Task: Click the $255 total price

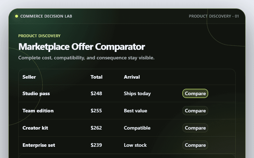Action: [x=96, y=111]
